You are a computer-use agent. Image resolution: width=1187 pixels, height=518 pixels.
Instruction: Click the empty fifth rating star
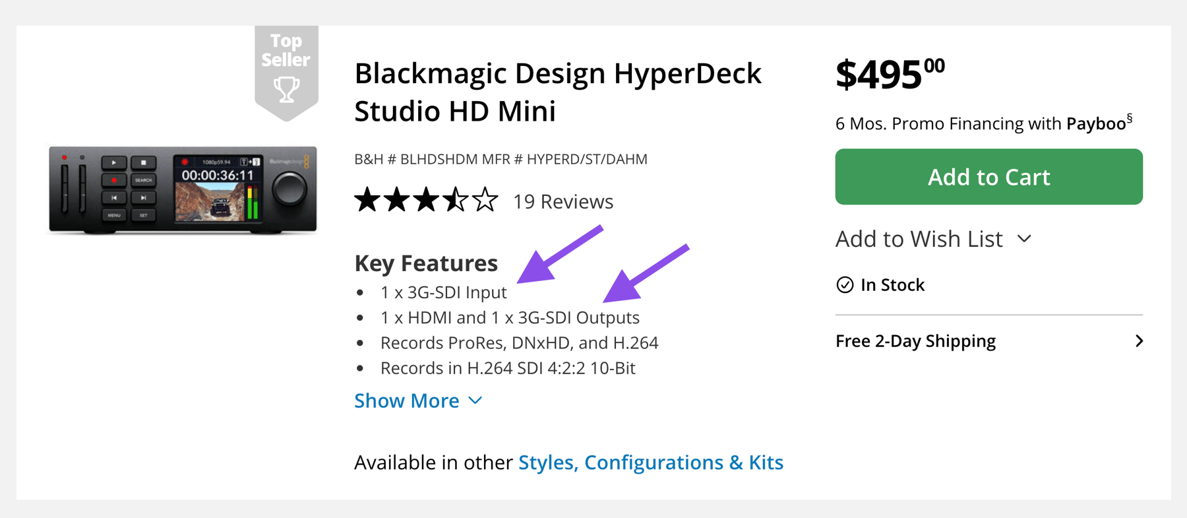(485, 200)
